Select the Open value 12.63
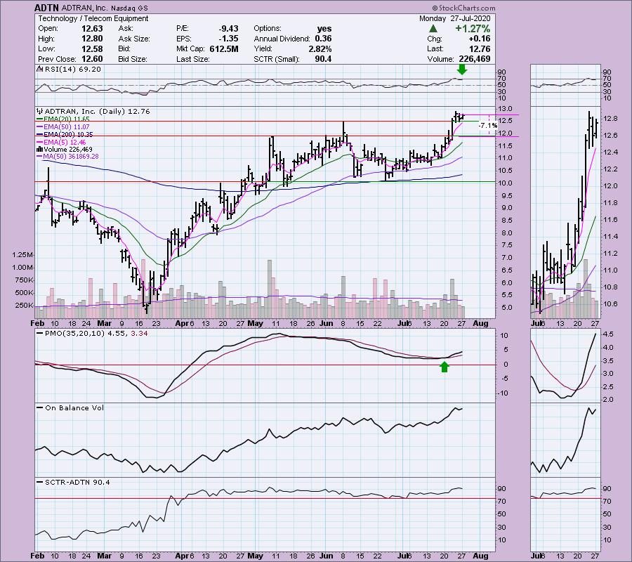 coord(92,29)
